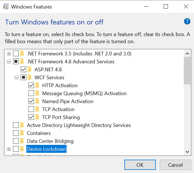Expand the Device Lockdown node
The image size is (194, 173).
tap(9, 149)
